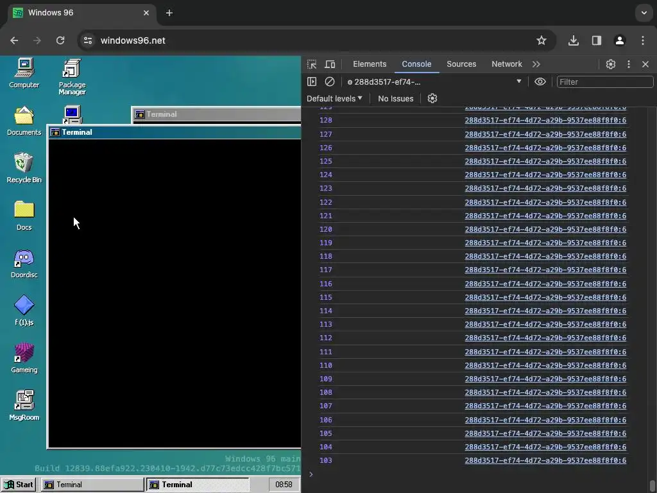Open the Chrome three-dot menu

(643, 40)
